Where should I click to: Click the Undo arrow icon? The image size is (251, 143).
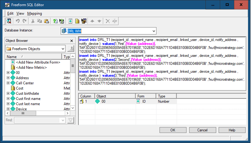pos(18,21)
